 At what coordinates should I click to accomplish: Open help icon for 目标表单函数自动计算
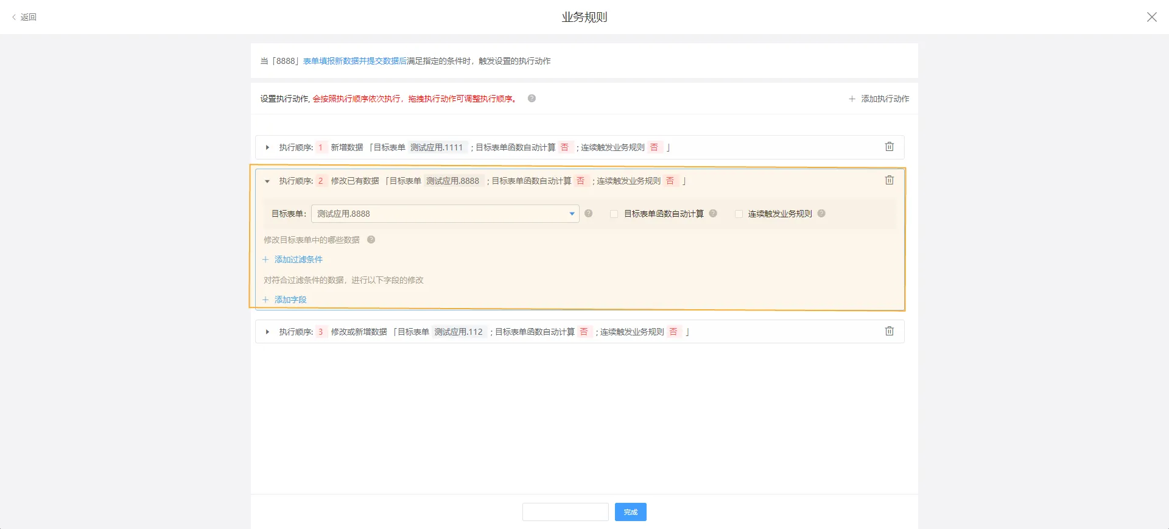tap(713, 214)
